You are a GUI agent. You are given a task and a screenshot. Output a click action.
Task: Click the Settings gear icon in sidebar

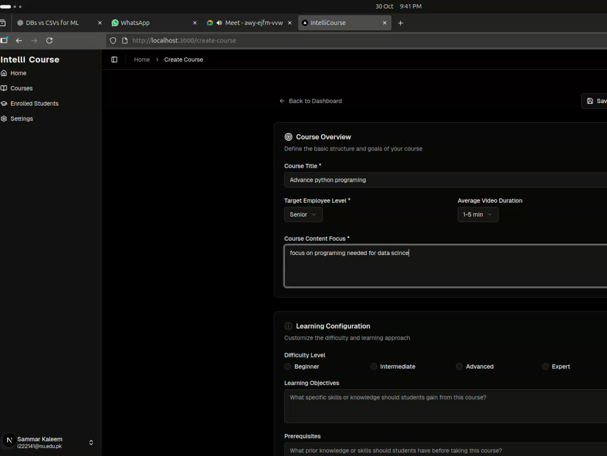4,119
